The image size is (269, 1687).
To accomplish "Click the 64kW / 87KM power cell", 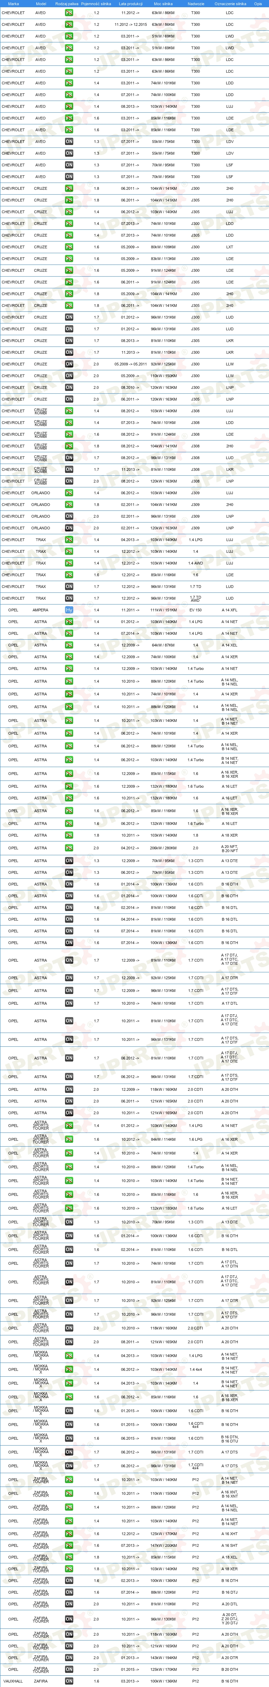I will click(x=163, y=645).
